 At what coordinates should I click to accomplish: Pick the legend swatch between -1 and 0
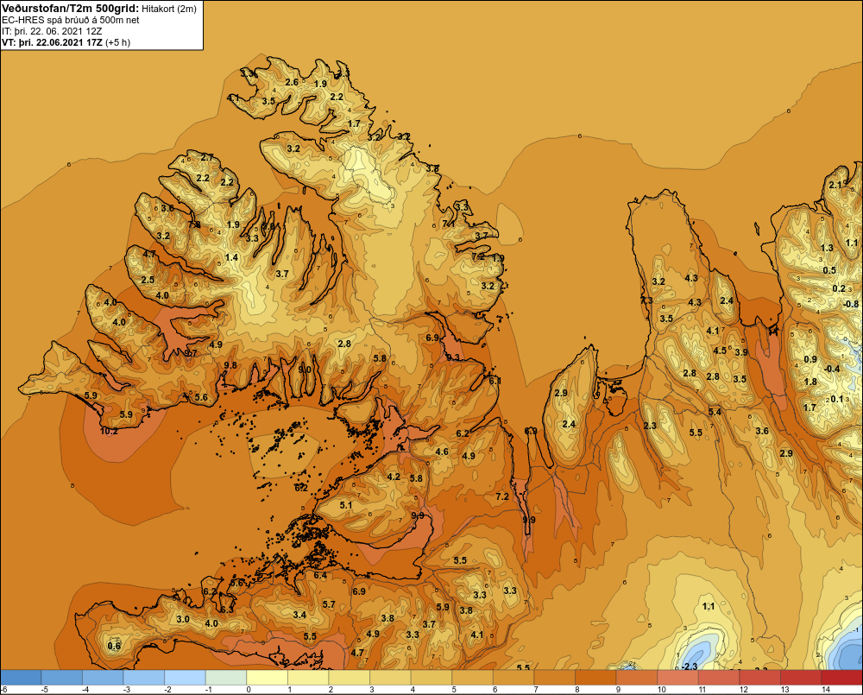point(225,677)
